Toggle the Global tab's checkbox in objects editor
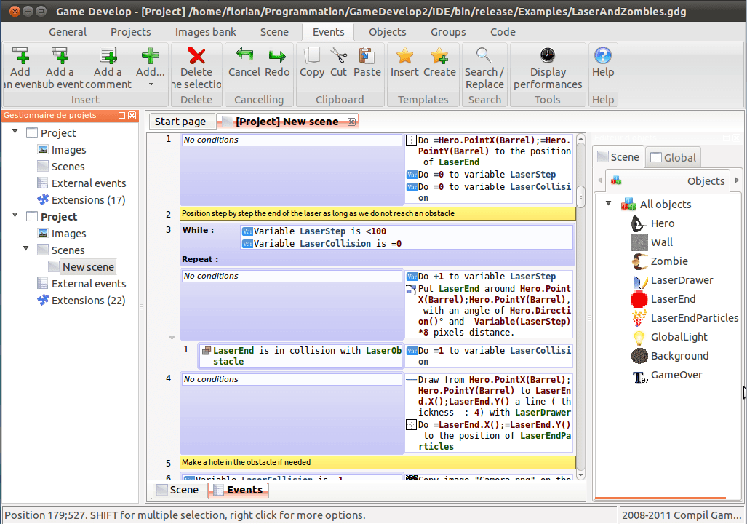Viewport: 747px width, 524px height. pos(658,156)
